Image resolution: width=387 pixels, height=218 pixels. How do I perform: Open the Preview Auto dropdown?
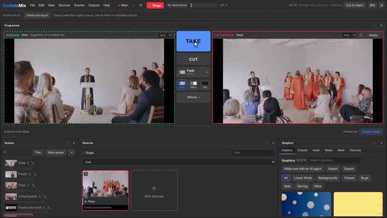click(165, 35)
